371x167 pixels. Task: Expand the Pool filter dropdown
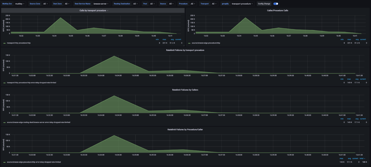[152, 4]
